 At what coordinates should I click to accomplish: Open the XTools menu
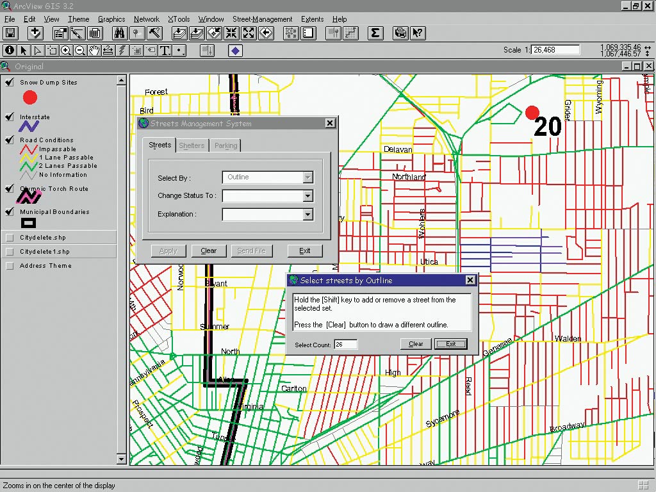tap(179, 19)
